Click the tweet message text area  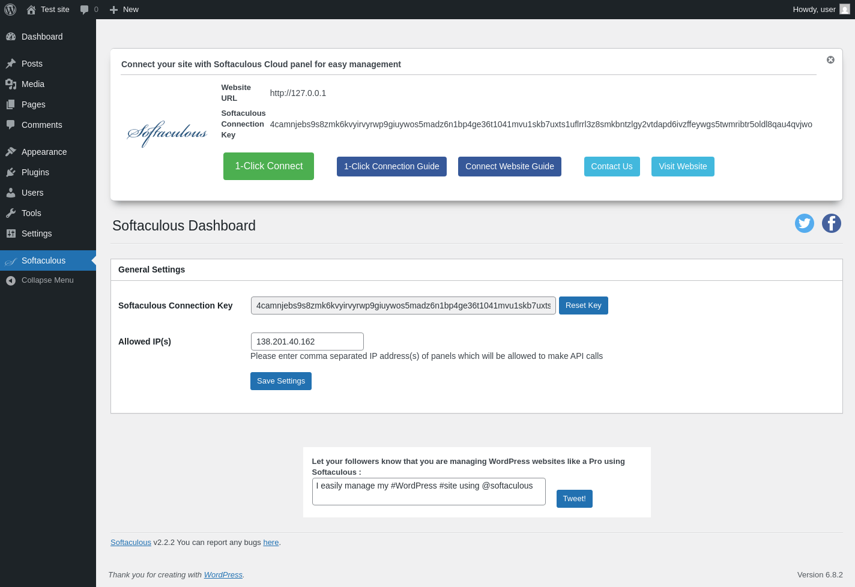click(x=429, y=492)
